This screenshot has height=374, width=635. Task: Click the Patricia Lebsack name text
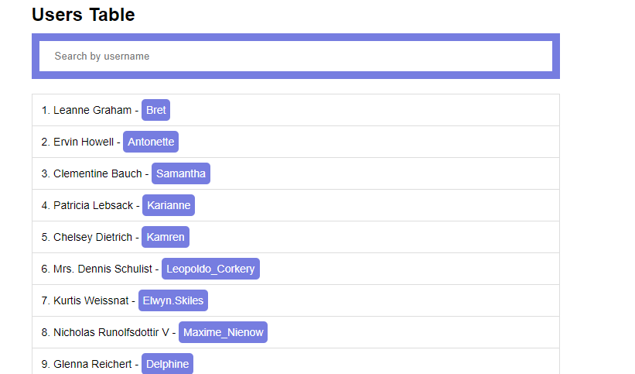point(93,205)
